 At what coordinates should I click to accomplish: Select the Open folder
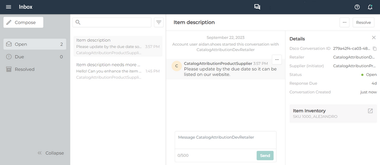tap(35, 44)
